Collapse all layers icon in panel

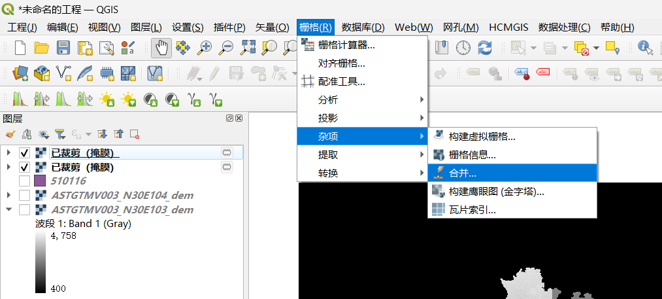click(119, 135)
